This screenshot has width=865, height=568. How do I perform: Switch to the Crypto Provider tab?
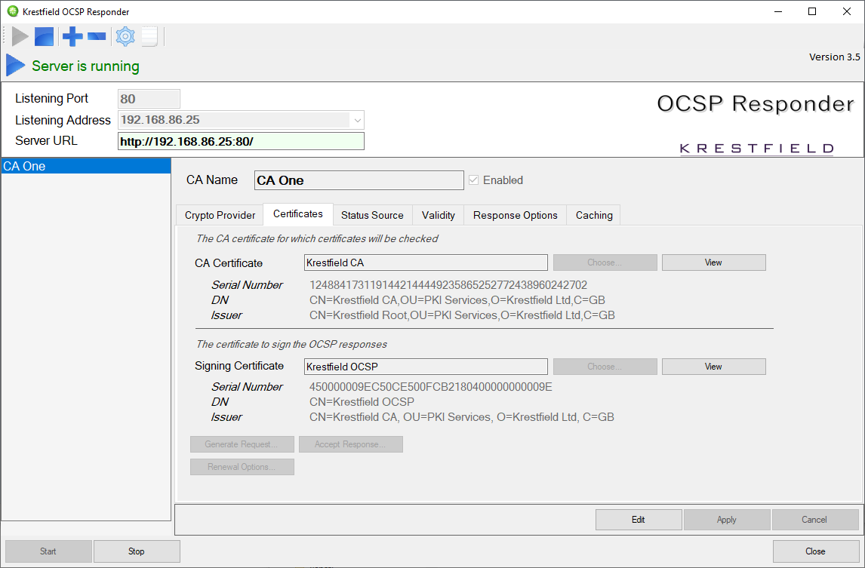pyautogui.click(x=220, y=215)
